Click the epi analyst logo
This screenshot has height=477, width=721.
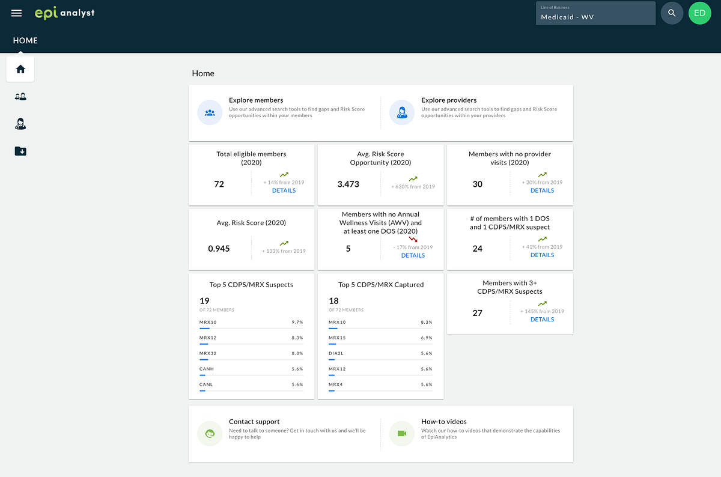(64, 13)
